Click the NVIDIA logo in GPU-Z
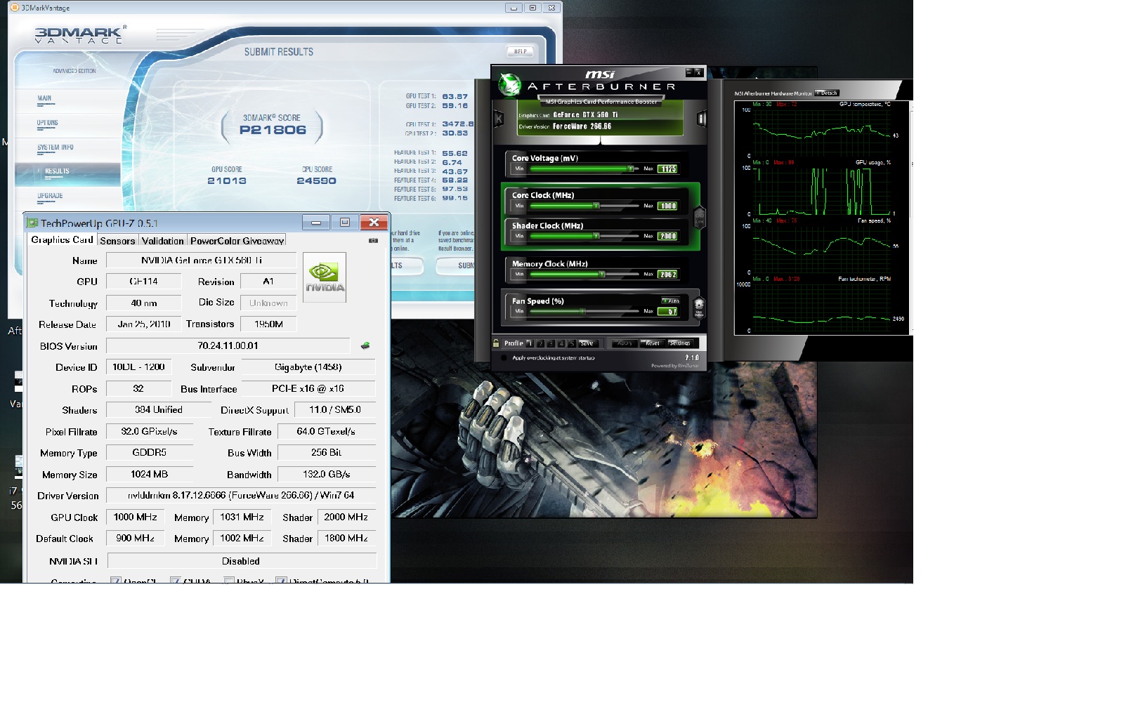 click(x=325, y=277)
